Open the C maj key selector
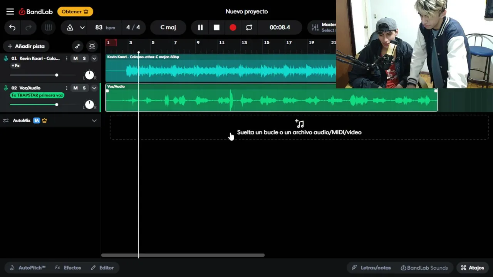Viewport: 493px width, 277px height. click(168, 27)
